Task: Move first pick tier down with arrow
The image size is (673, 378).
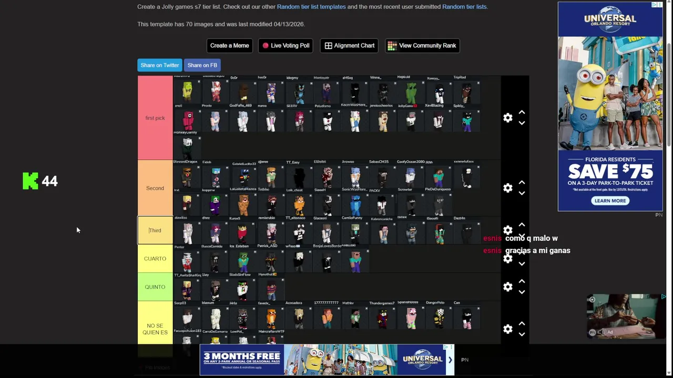Action: (x=522, y=123)
